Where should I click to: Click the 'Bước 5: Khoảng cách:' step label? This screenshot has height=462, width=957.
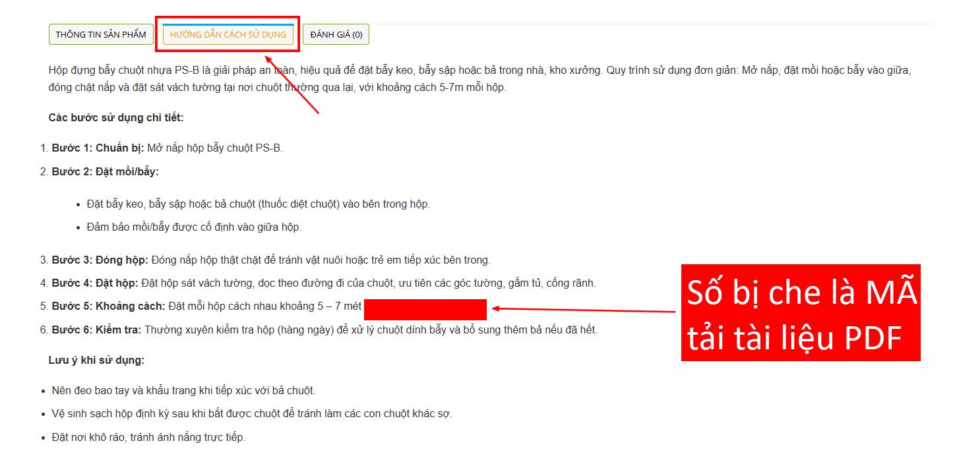click(109, 306)
